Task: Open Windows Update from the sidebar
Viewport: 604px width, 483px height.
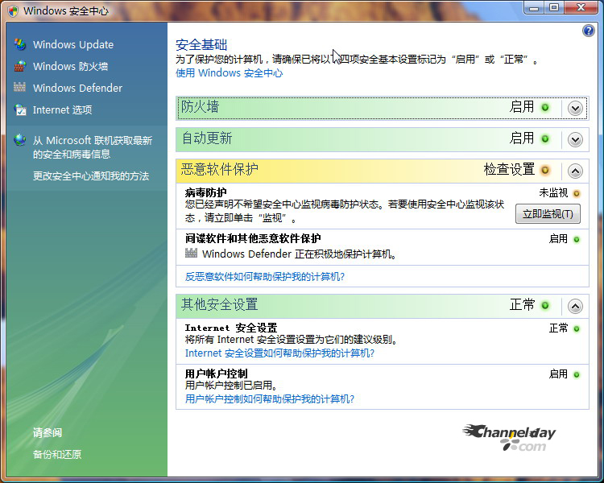Action: pyautogui.click(x=73, y=45)
